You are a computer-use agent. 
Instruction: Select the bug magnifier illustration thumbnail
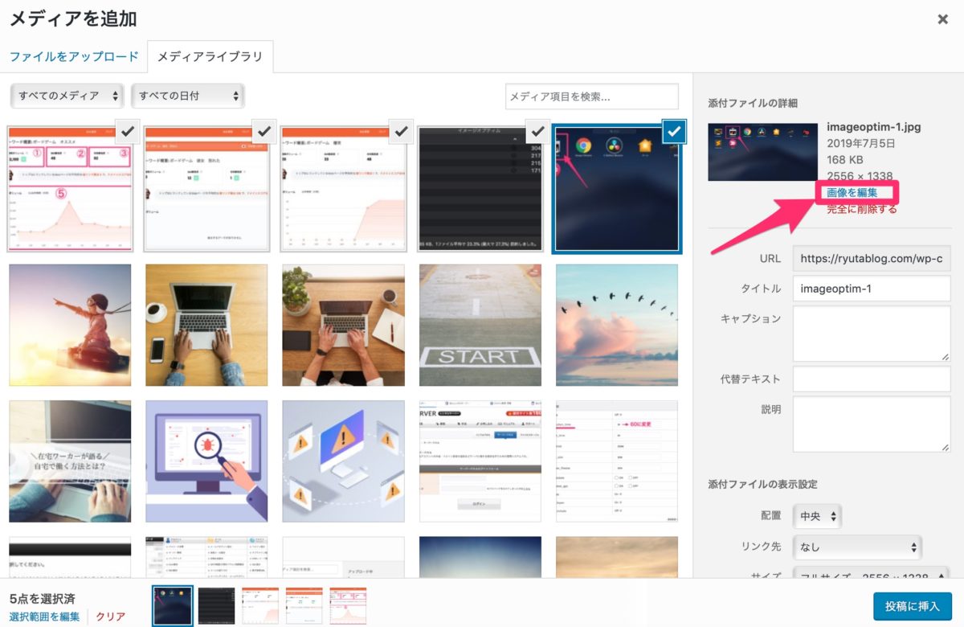[x=206, y=461]
